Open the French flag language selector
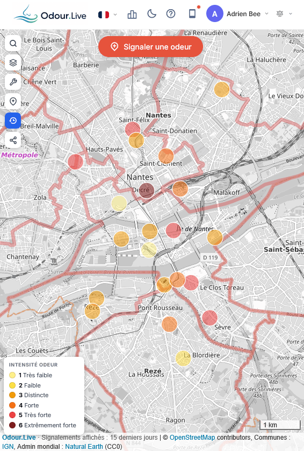The image size is (304, 451). 107,15
